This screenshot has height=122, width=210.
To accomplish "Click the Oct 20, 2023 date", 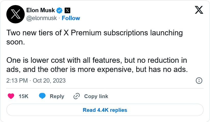I will (x=49, y=81).
